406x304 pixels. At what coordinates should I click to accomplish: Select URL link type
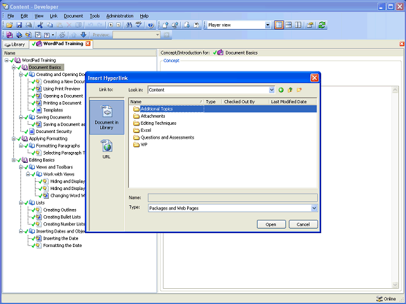point(107,149)
